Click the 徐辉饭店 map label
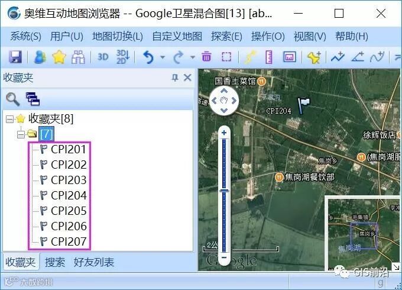402x290 pixels. pyautogui.click(x=380, y=135)
